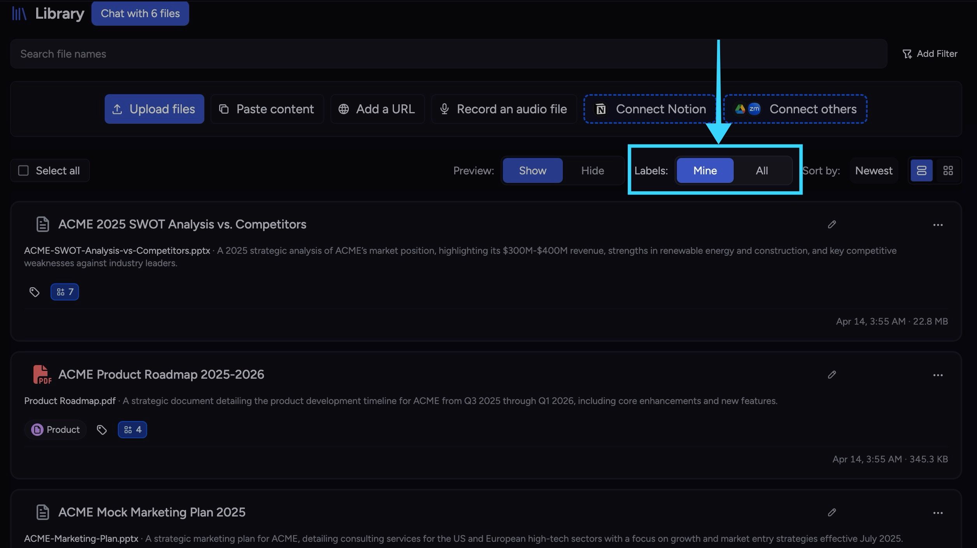The image size is (977, 548).
Task: Click the Apr 14, 3:55 AM · 22.8 MB text
Action: 892,321
